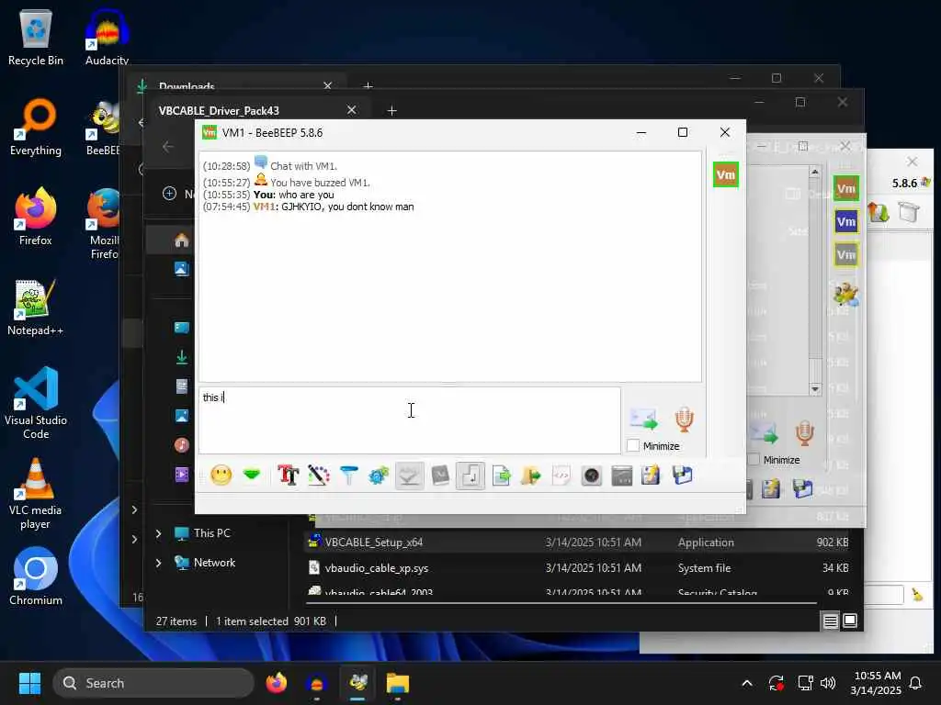Change chat font with the TT icon
Screen dimensions: 941x705
click(288, 476)
